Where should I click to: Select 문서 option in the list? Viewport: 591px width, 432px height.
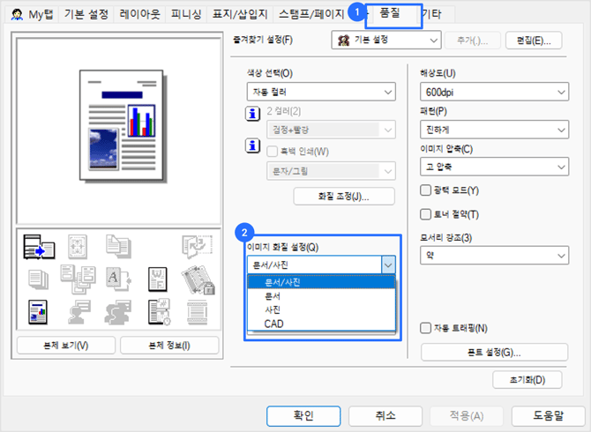point(321,296)
